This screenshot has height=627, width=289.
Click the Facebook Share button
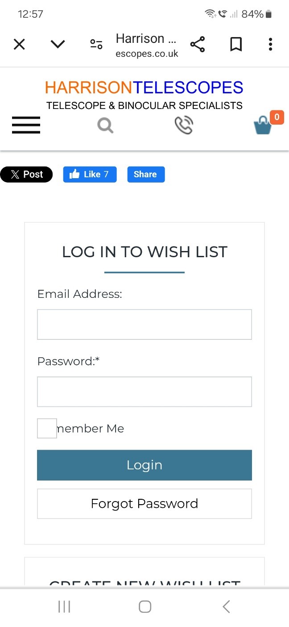click(x=146, y=174)
